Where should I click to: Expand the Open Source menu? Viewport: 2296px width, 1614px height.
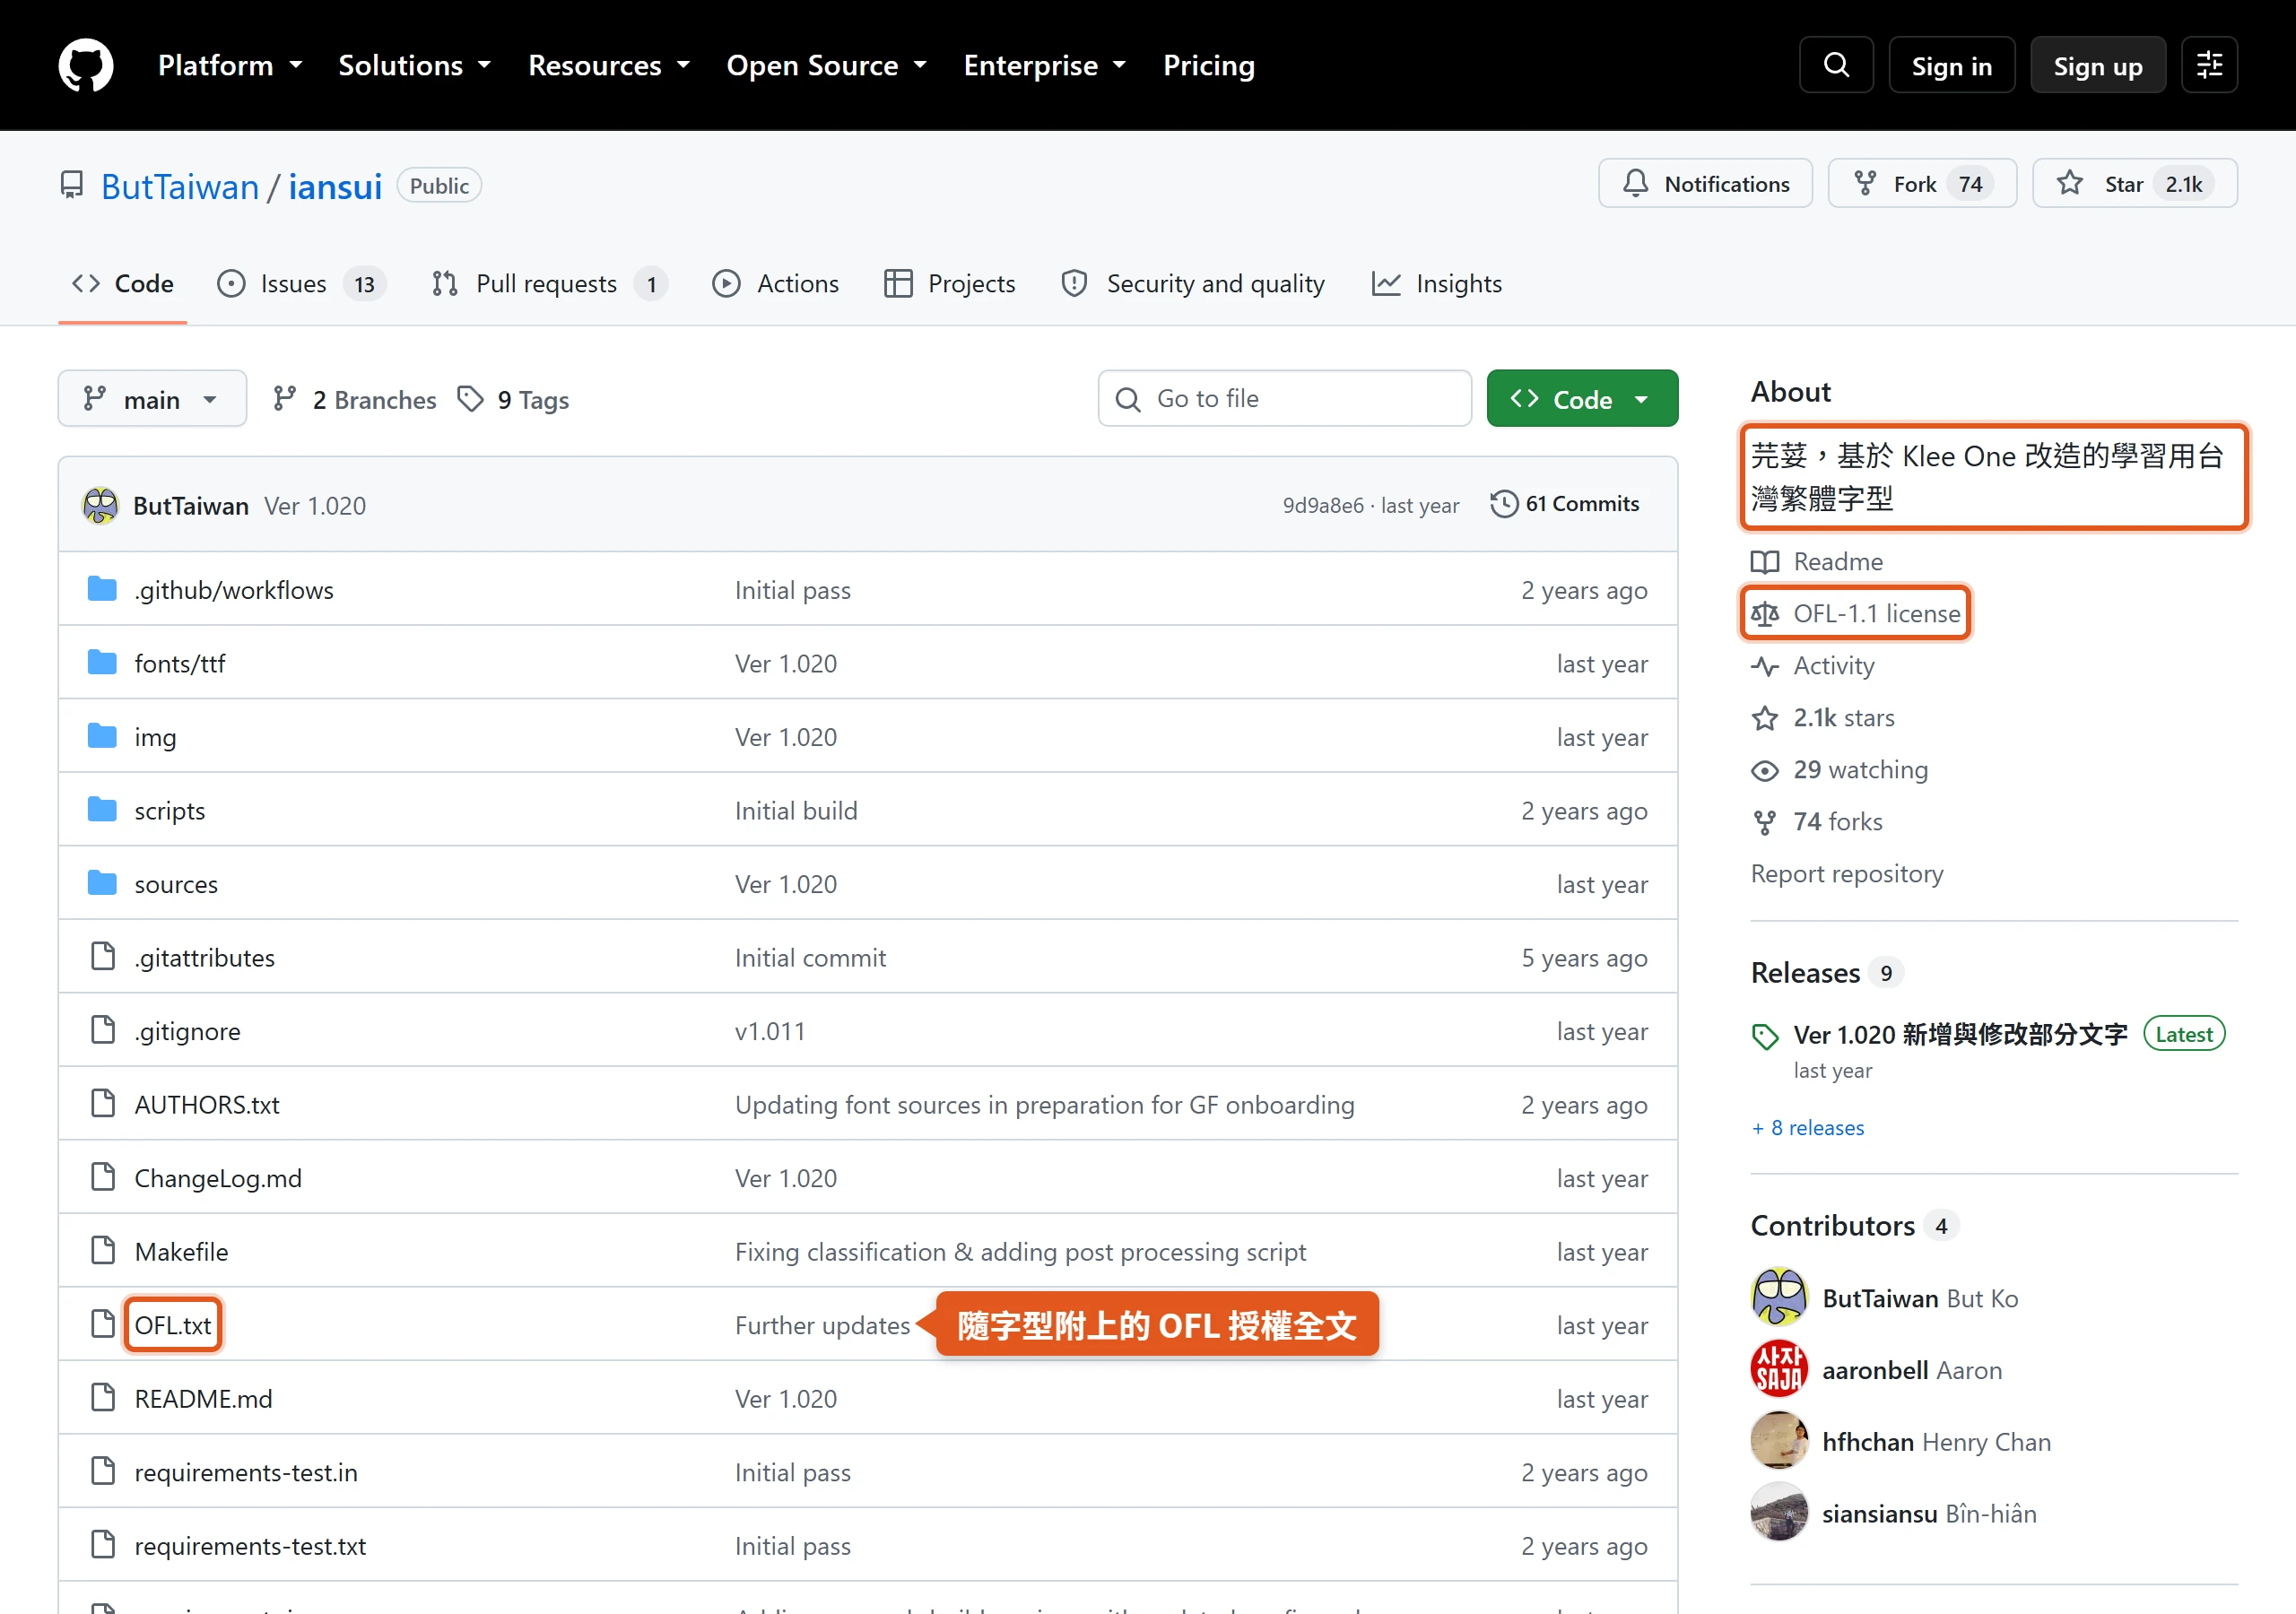tap(827, 65)
